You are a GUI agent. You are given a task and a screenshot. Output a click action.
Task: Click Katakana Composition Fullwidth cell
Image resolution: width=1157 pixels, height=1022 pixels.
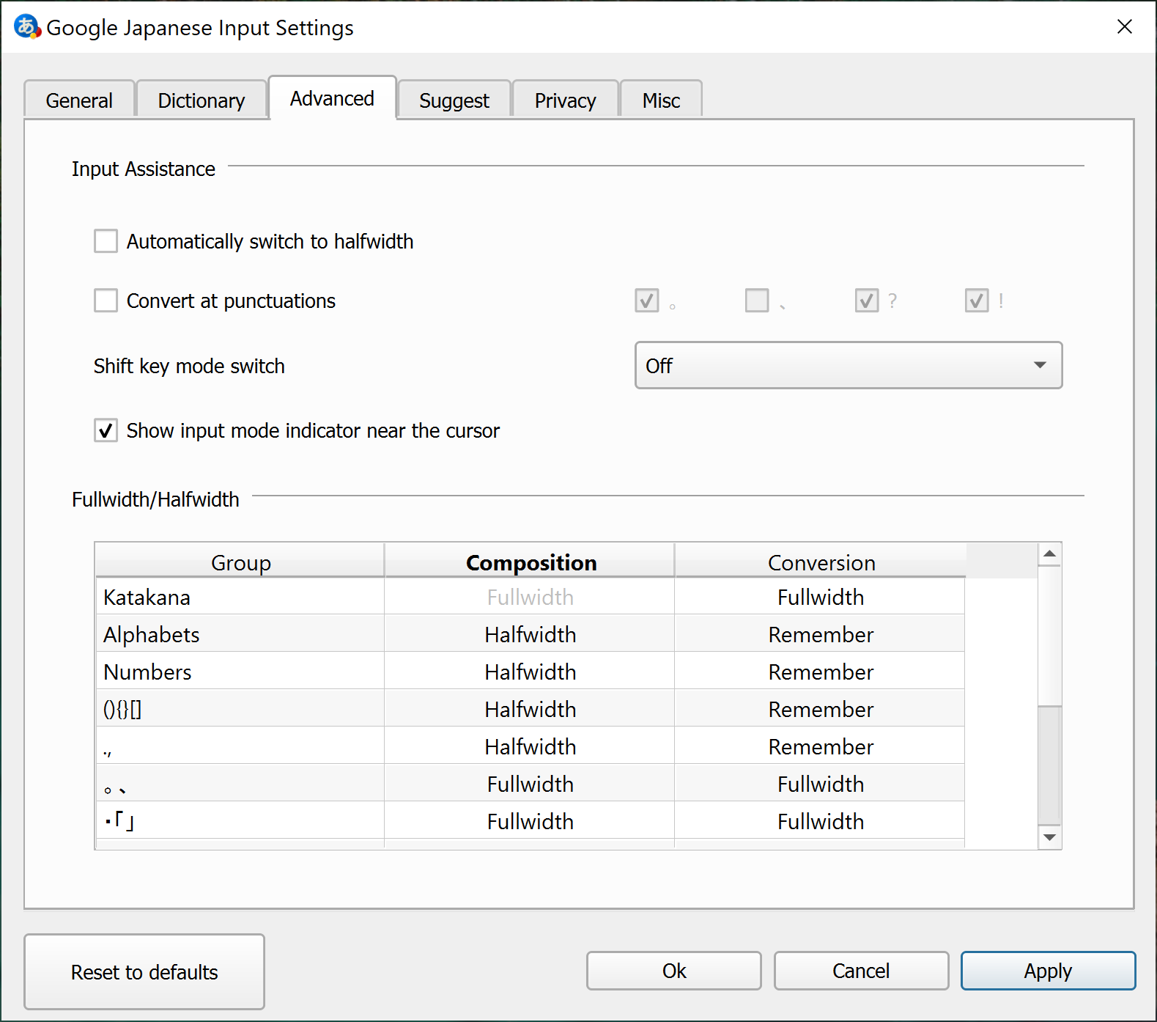point(531,597)
